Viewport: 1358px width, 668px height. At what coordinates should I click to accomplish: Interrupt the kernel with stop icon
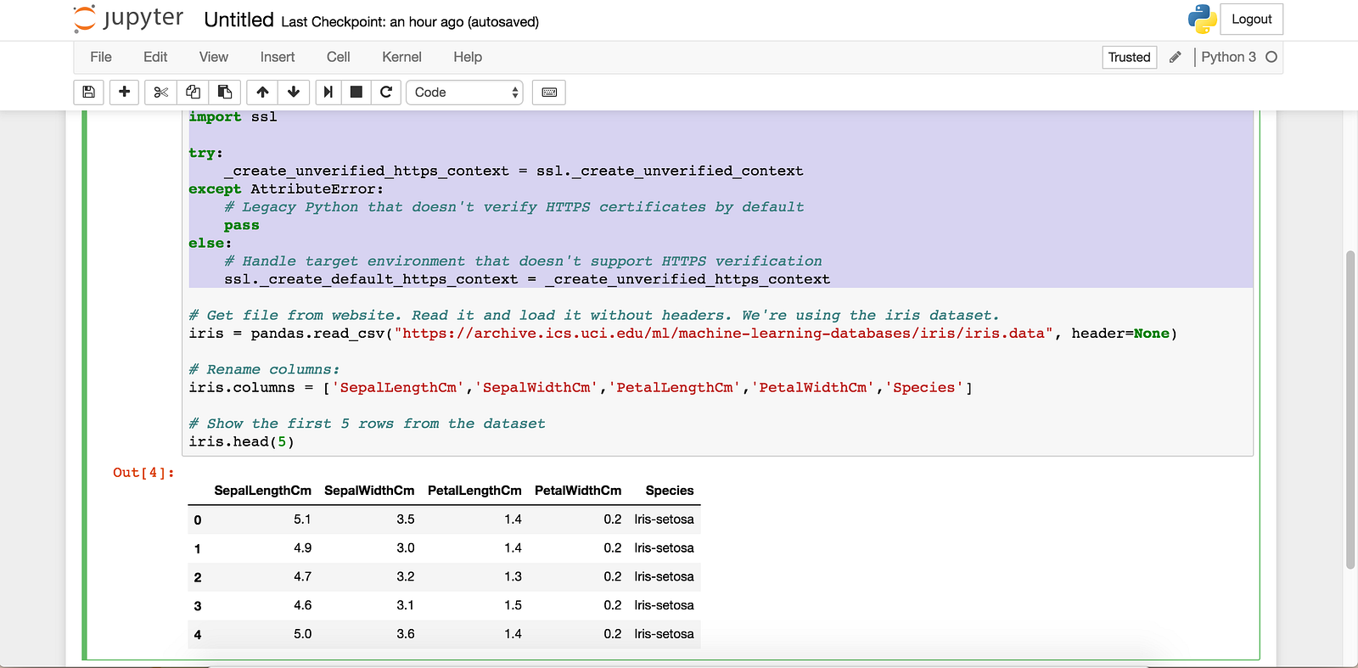356,92
